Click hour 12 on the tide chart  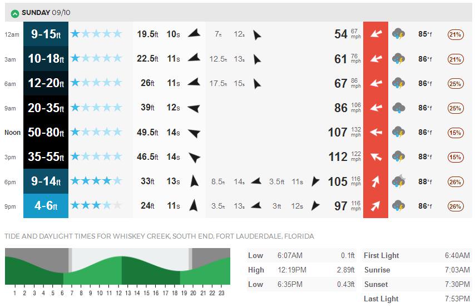(x=119, y=293)
